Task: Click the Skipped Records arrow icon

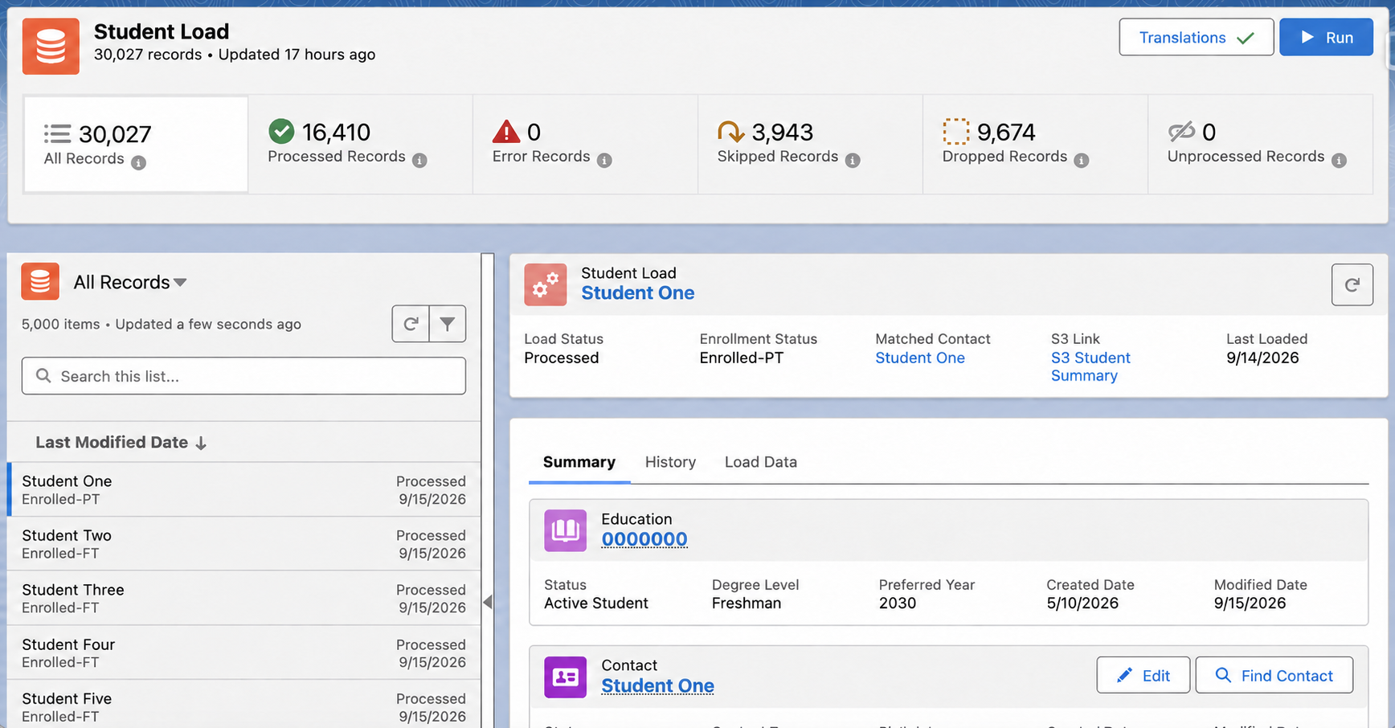Action: click(730, 131)
